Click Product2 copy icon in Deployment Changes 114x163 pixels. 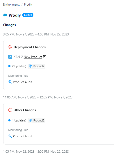(x=30, y=66)
